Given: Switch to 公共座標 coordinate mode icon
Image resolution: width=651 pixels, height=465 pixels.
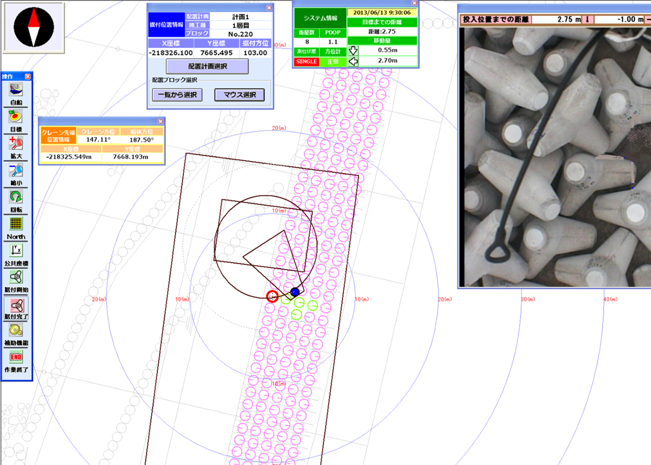Looking at the screenshot, I should [16, 250].
